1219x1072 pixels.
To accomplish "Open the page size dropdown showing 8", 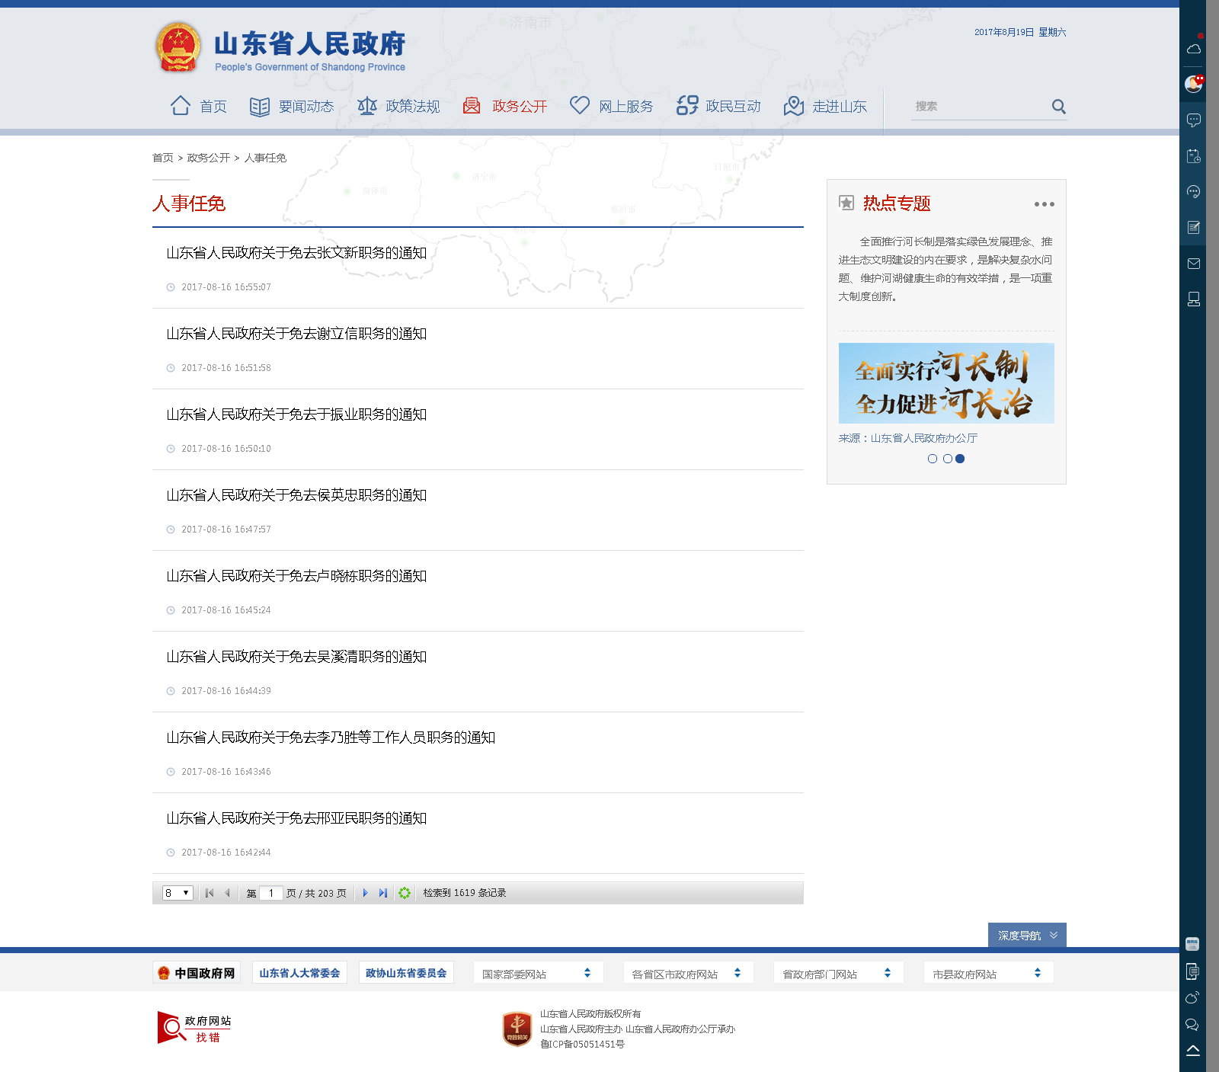I will coord(177,893).
